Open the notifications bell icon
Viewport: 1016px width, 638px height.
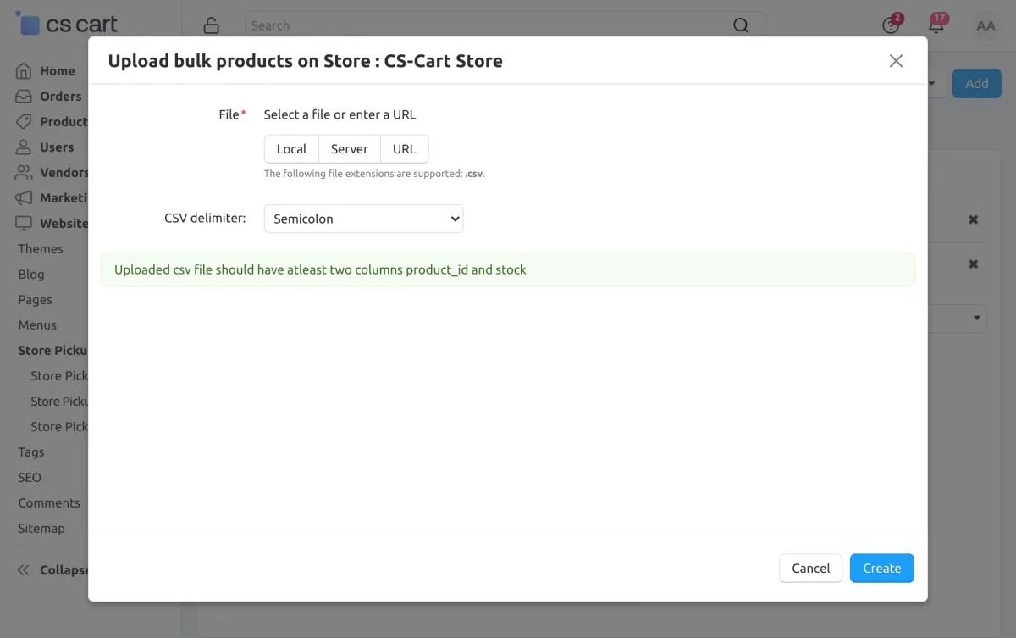click(x=936, y=24)
